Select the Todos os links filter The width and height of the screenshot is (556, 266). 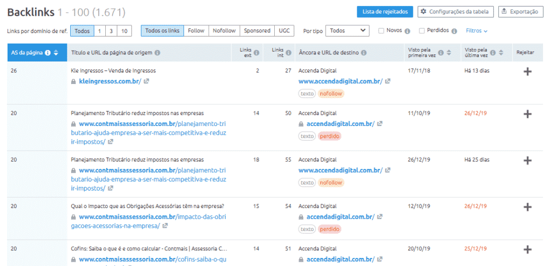pyautogui.click(x=162, y=31)
